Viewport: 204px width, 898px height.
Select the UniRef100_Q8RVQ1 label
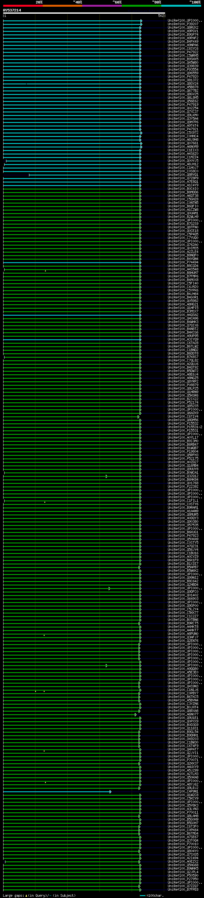pyautogui.click(x=183, y=175)
